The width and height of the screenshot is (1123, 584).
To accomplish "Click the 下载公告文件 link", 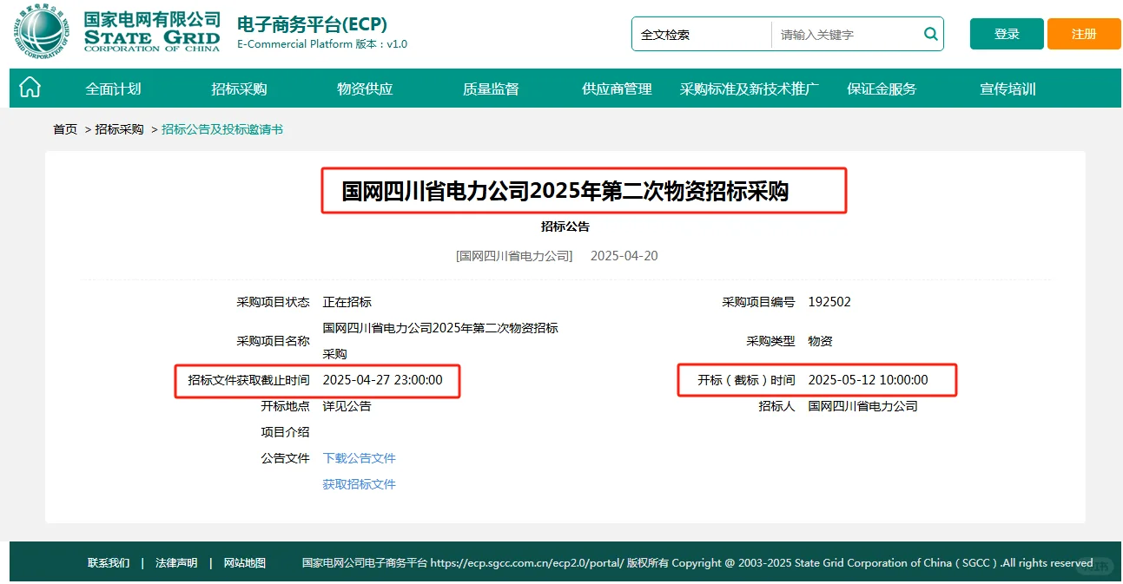I will coord(359,457).
